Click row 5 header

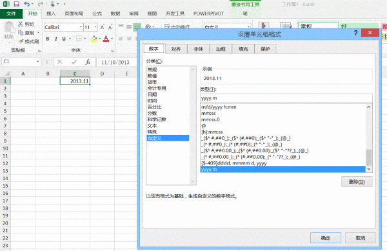5,111
